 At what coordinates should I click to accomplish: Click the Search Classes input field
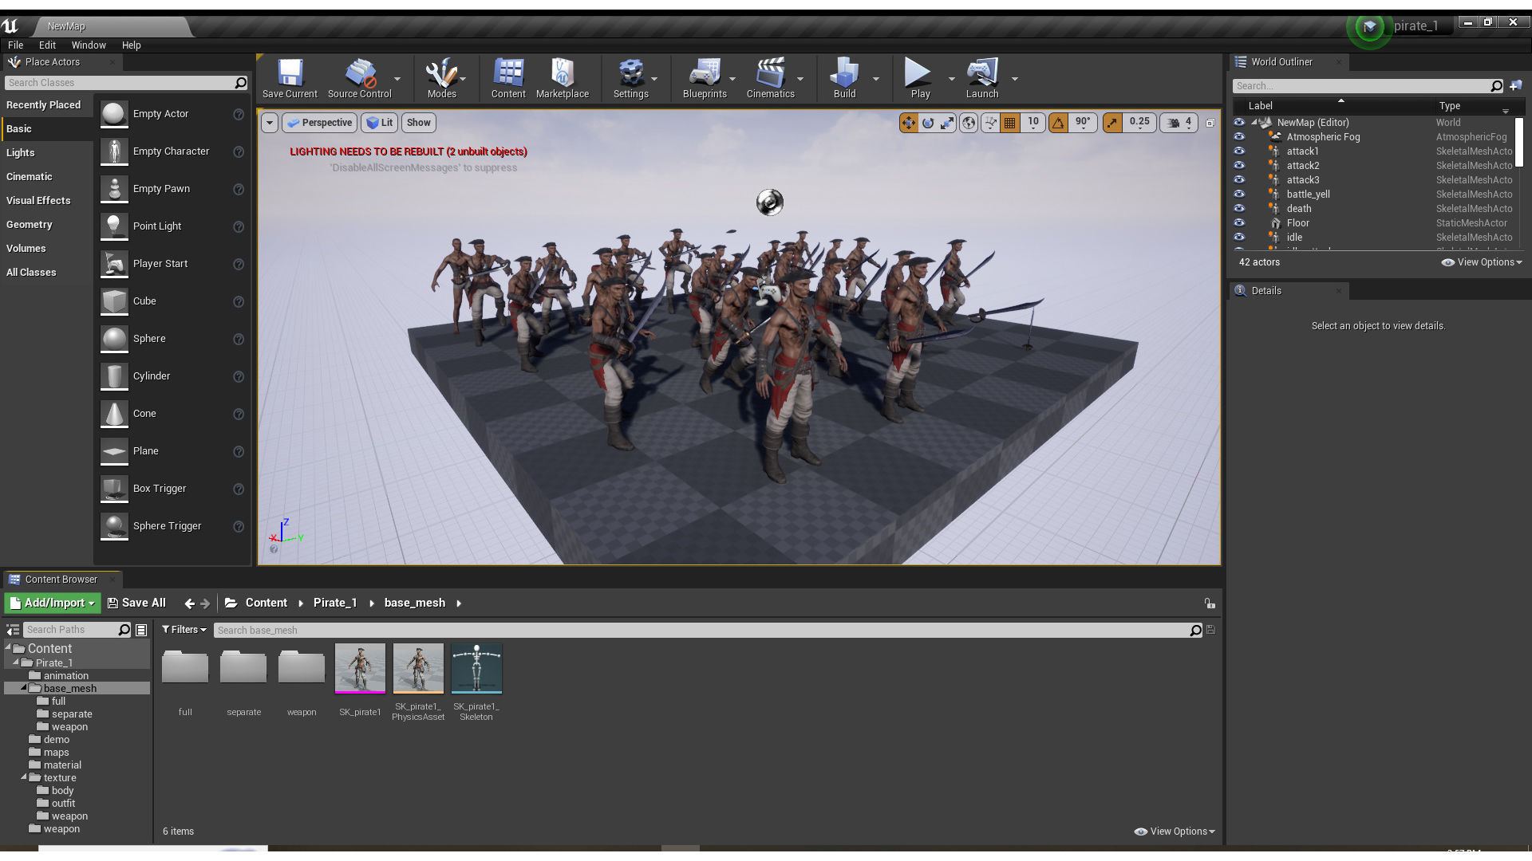[x=120, y=83]
